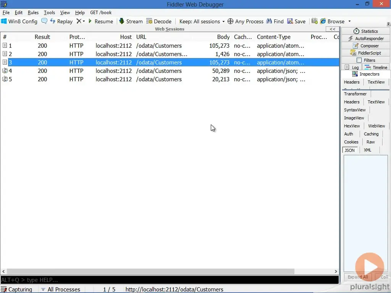
Task: Open the Remove sessions dropdown arrow
Action: click(x=84, y=21)
